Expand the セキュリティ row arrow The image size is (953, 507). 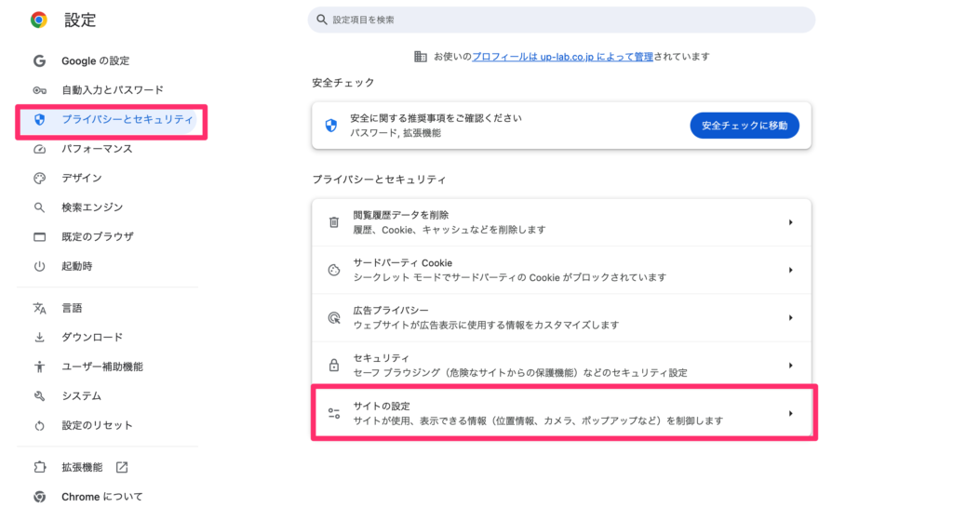(791, 366)
